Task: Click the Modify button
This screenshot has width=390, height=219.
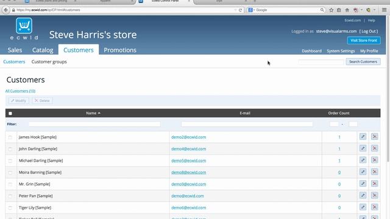Action: (19, 100)
